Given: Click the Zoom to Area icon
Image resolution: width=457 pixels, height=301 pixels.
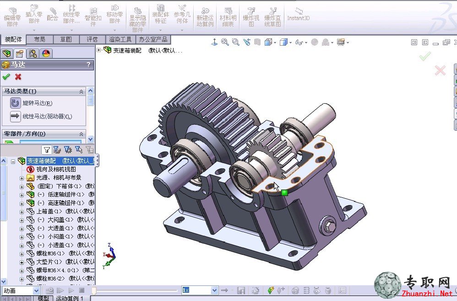Looking at the screenshot, I should tap(235, 42).
